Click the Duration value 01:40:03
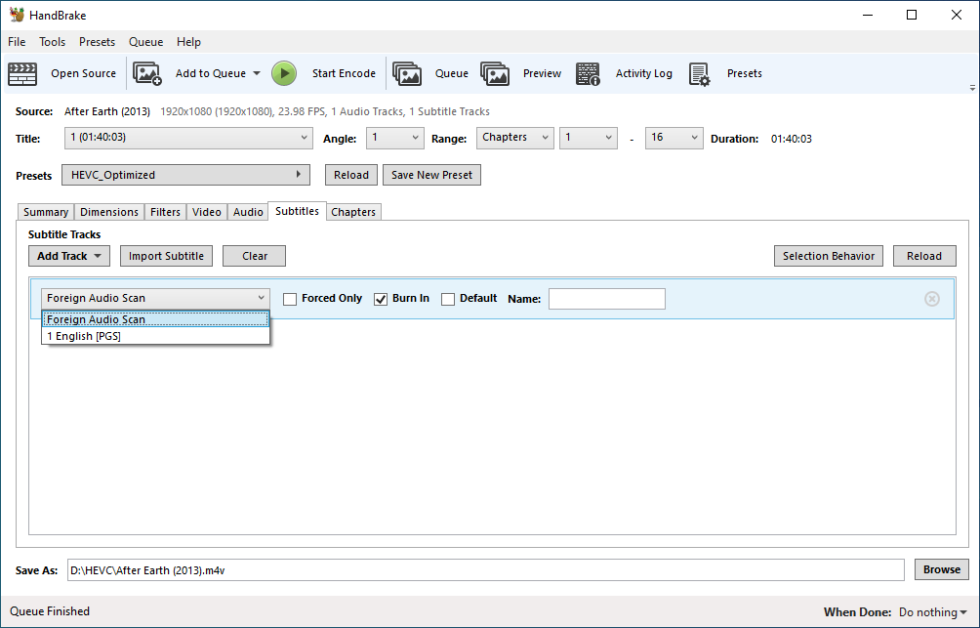This screenshot has height=628, width=980. coord(792,139)
